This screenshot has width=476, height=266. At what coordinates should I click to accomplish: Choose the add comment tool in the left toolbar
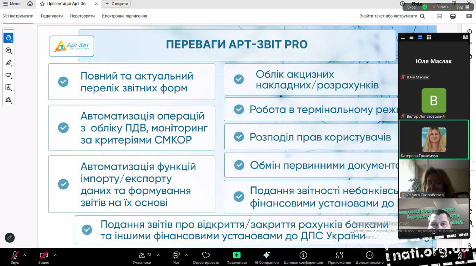click(x=8, y=50)
